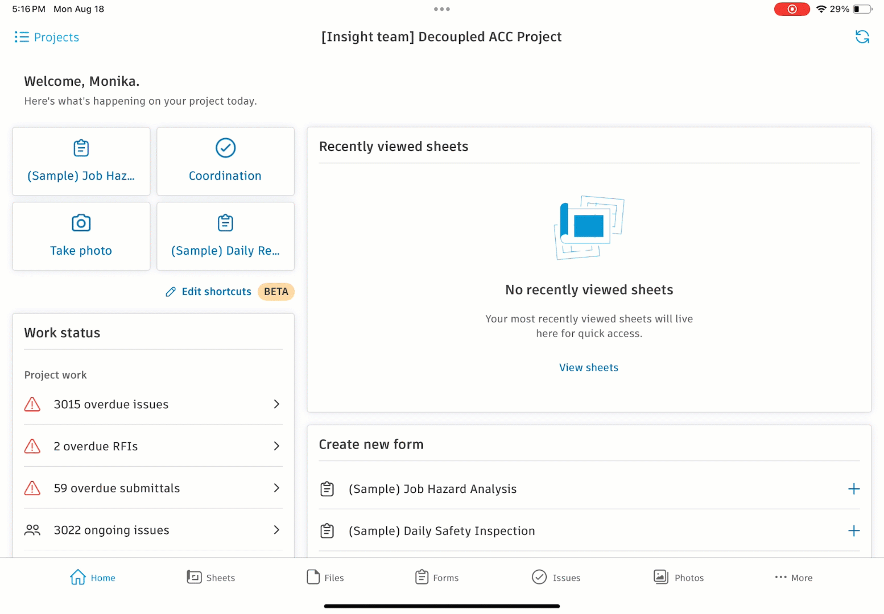Open the Issues tab
The width and height of the screenshot is (884, 614).
556,578
